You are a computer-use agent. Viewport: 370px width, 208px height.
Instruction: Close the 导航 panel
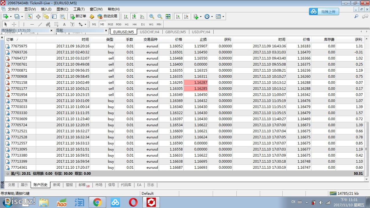pyautogui.click(x=106, y=30)
